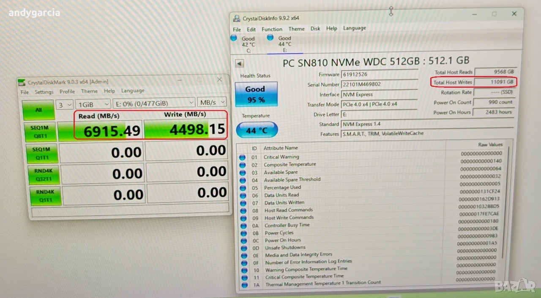541x298 pixels.
Task: Click the SEQ1M Q8T1 write result 4498.15
Action: click(186, 130)
